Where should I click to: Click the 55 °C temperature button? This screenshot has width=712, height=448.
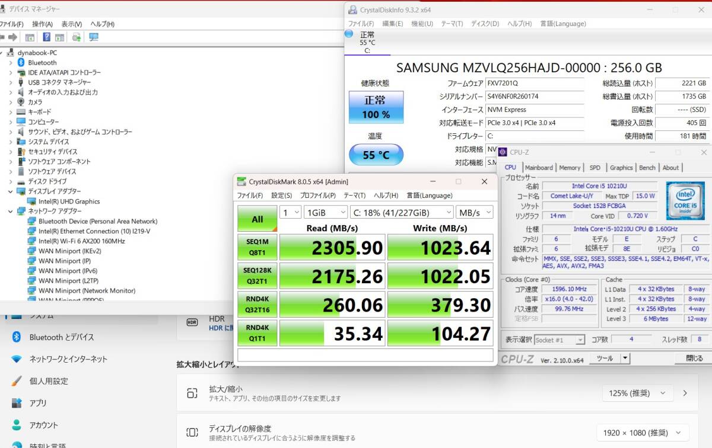point(376,155)
